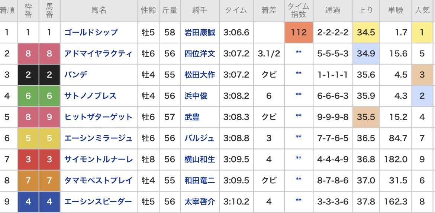435x213 pixels.
Task: Open the ゴールドシップ horse link
Action: [91, 32]
